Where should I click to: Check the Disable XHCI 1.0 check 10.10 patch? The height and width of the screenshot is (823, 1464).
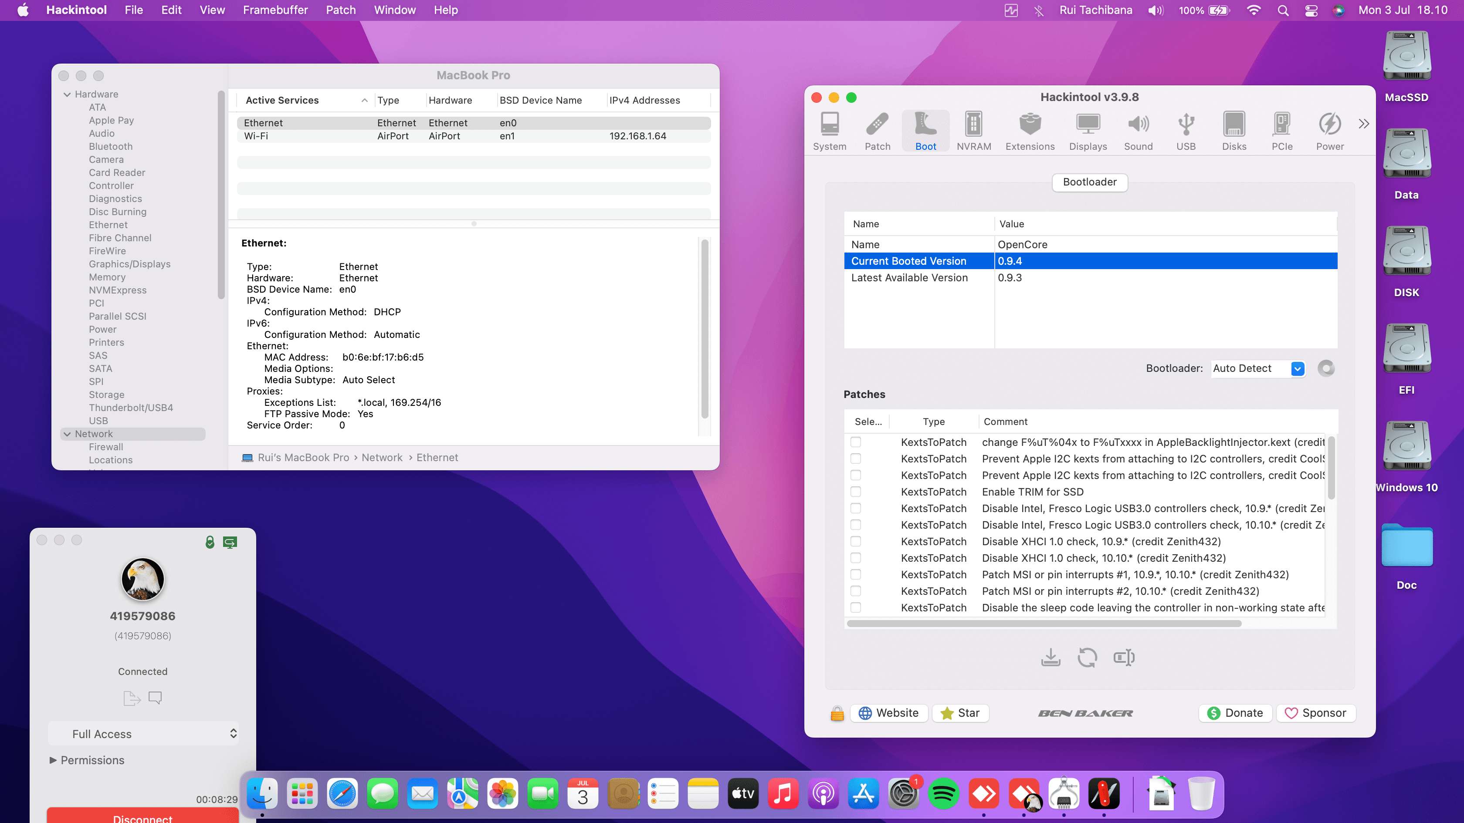pyautogui.click(x=855, y=557)
